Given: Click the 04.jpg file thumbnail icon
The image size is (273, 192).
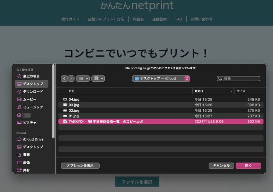Looking at the screenshot, I should pos(65,99).
